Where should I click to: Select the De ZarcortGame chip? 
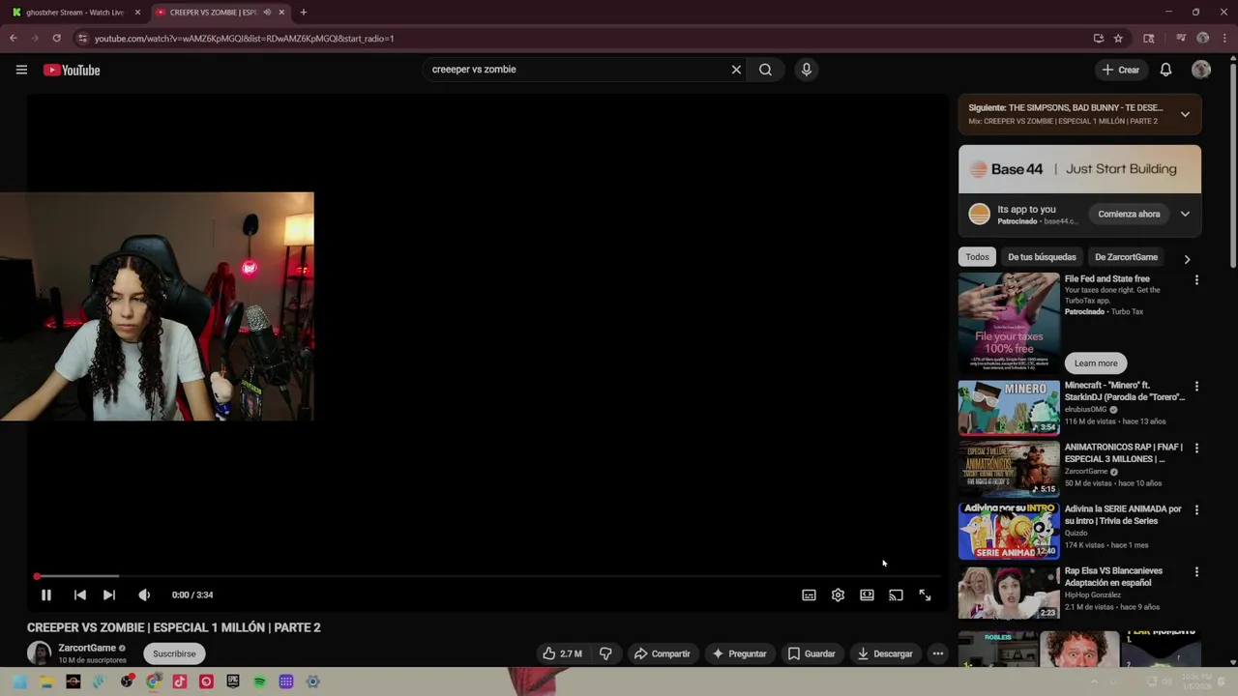(1126, 257)
